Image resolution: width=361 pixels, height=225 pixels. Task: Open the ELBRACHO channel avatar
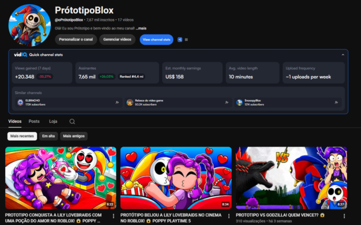[20, 102]
